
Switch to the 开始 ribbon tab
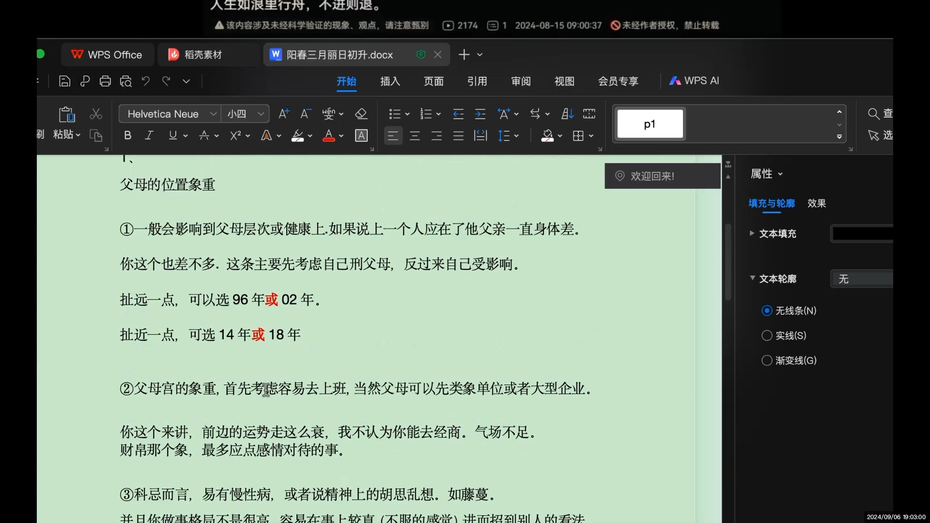347,81
